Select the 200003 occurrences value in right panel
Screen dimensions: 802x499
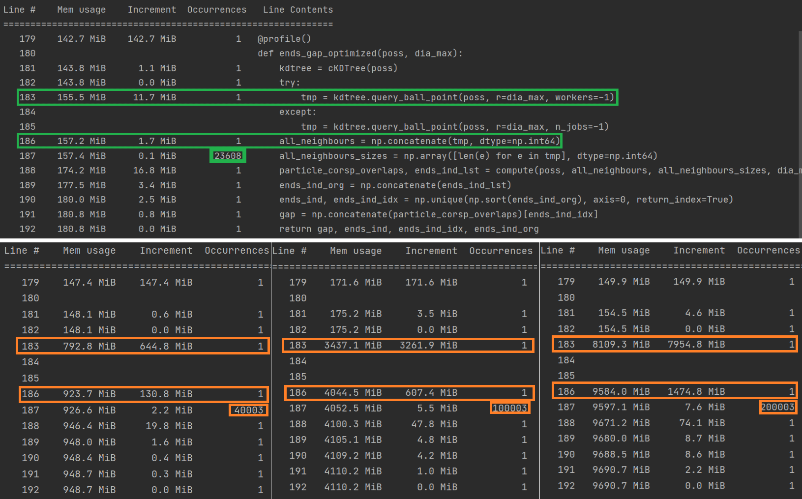(x=777, y=407)
